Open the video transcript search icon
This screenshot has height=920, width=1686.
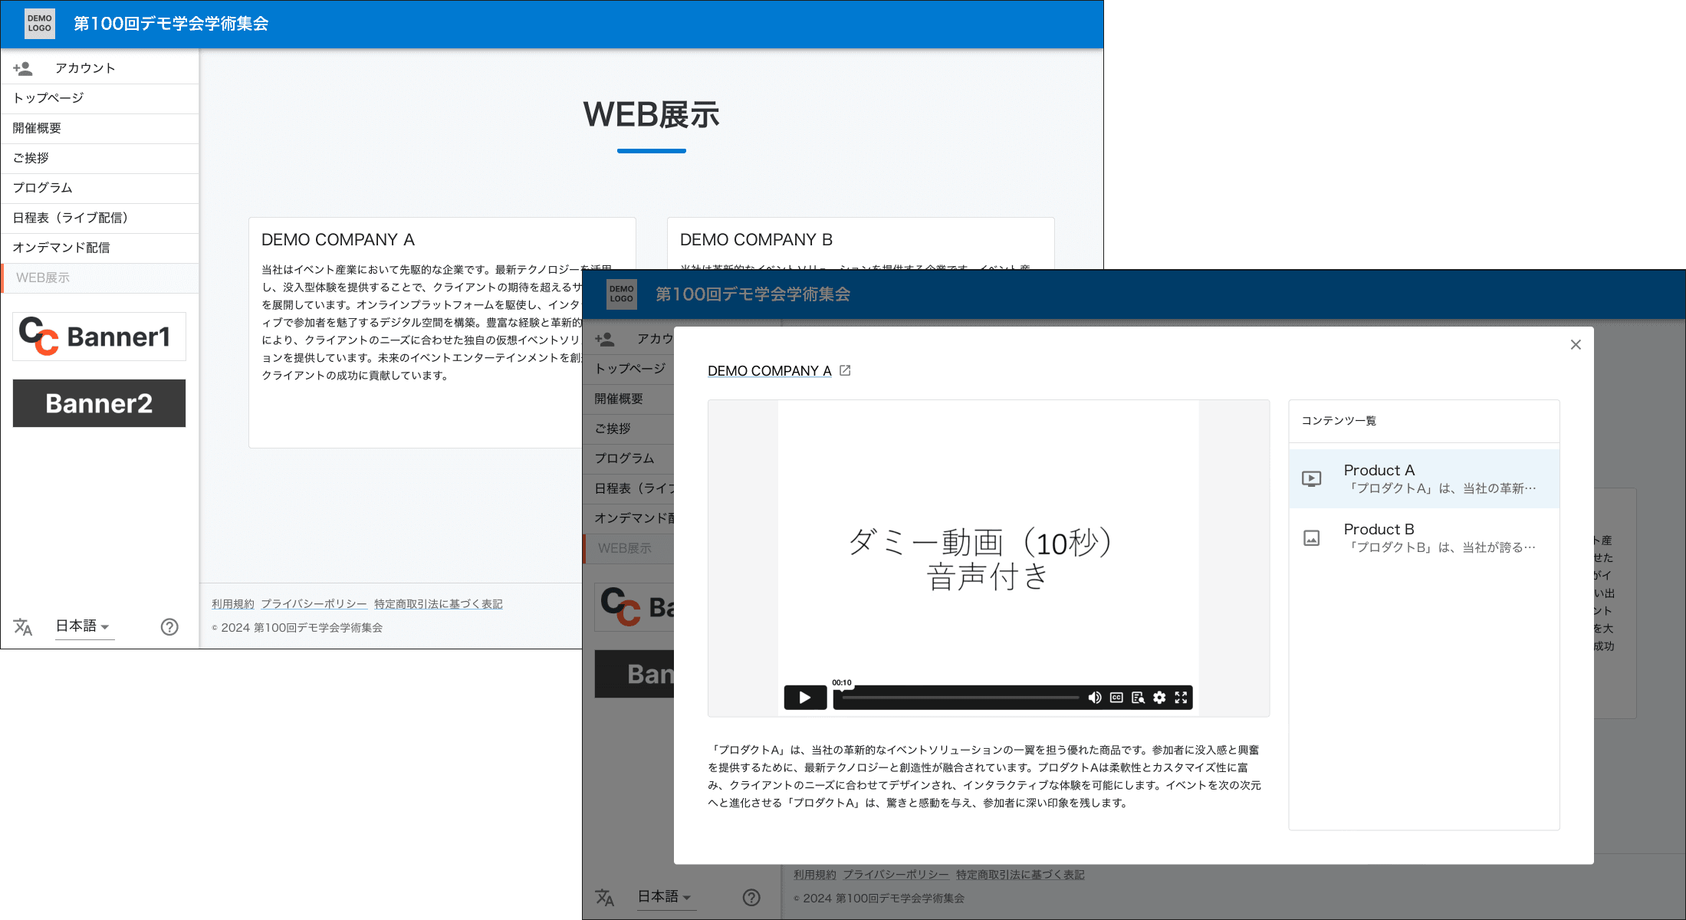pyautogui.click(x=1138, y=698)
